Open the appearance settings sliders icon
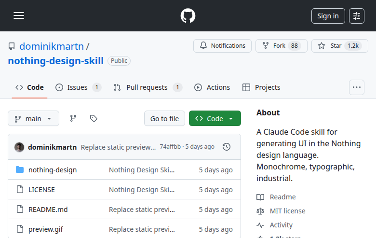Image resolution: width=376 pixels, height=238 pixels. coord(357,16)
